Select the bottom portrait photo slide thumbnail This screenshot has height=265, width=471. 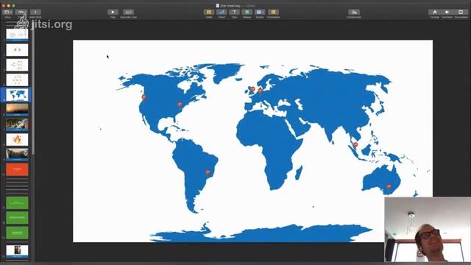[17, 251]
